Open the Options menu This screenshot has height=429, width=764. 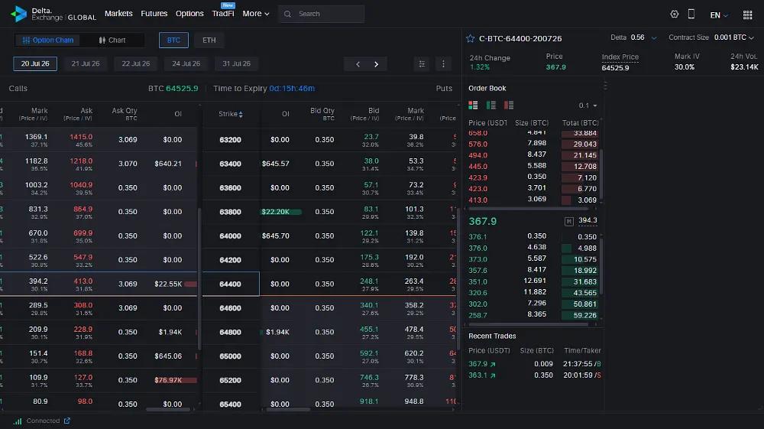click(189, 14)
